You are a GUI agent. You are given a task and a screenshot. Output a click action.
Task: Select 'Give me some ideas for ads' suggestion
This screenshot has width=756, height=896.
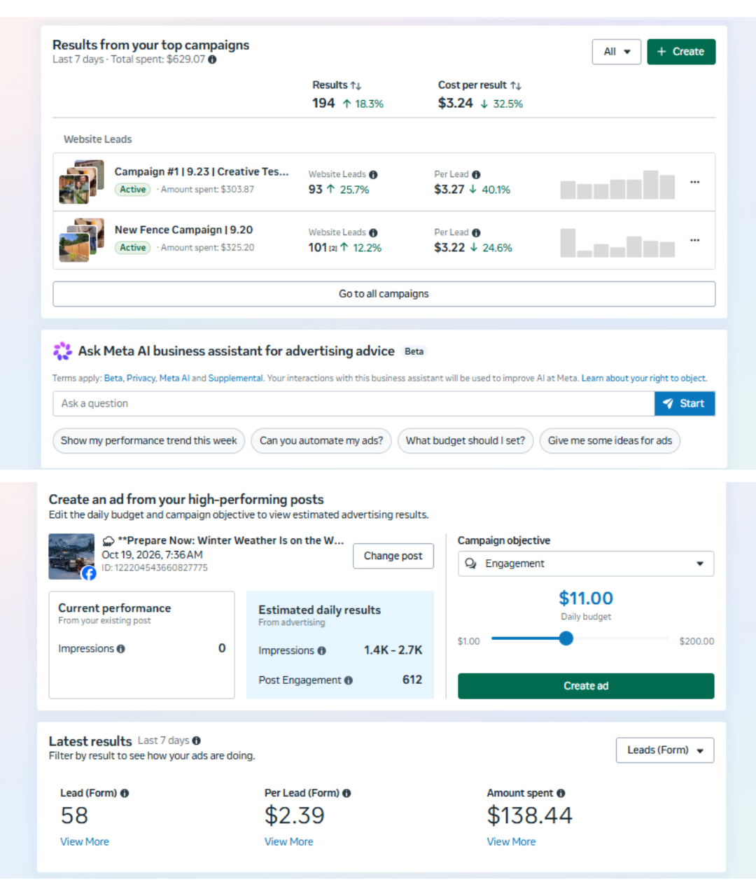[x=610, y=441]
